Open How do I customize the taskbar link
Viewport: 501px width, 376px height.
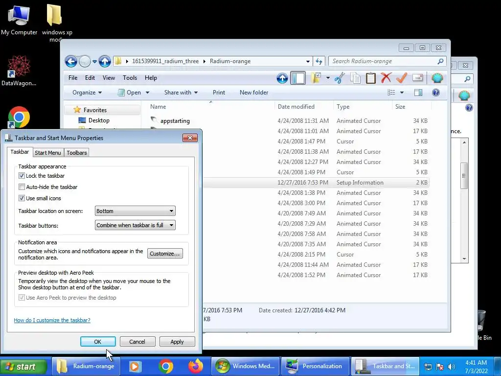pos(52,320)
